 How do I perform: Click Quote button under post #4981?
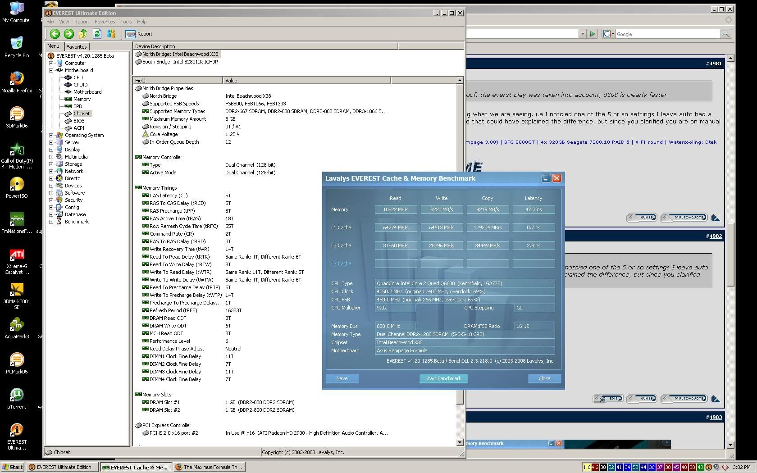642,218
